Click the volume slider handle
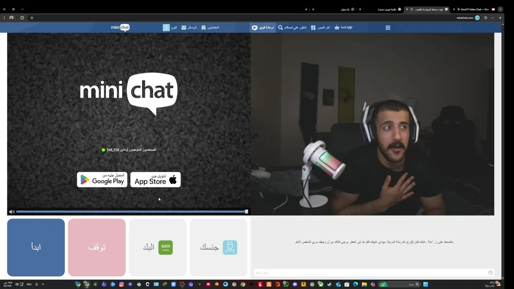The image size is (514, 289). pos(247,212)
